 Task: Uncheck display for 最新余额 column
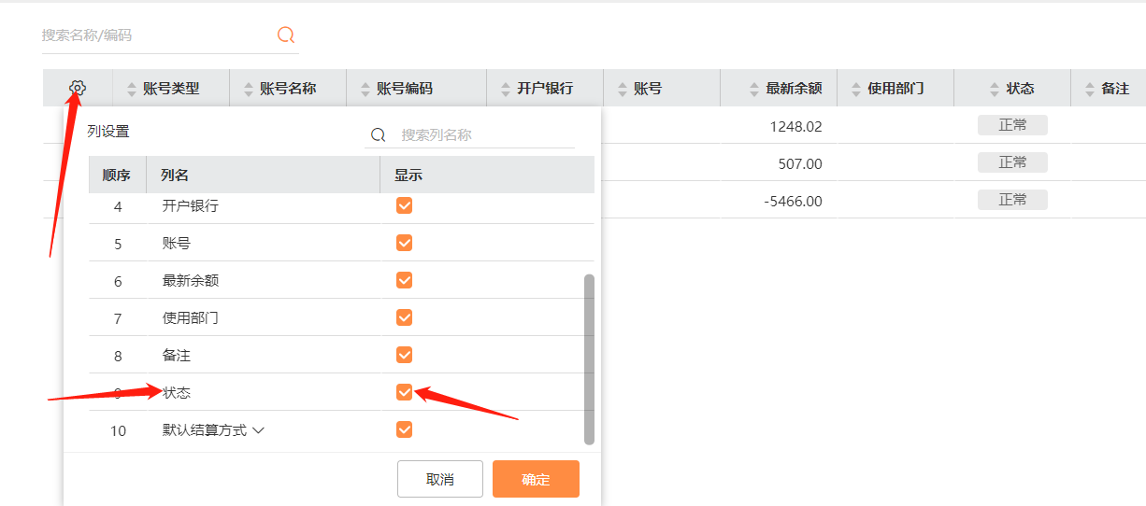tap(404, 280)
